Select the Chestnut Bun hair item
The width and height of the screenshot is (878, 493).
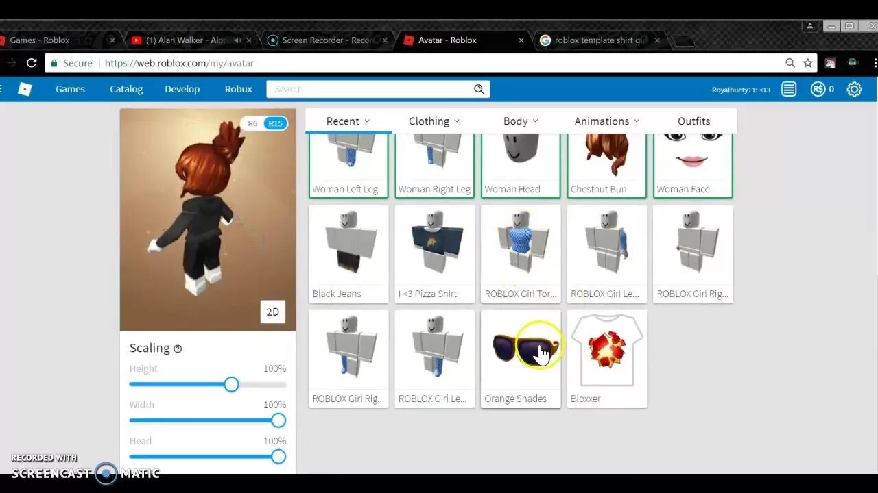(607, 166)
